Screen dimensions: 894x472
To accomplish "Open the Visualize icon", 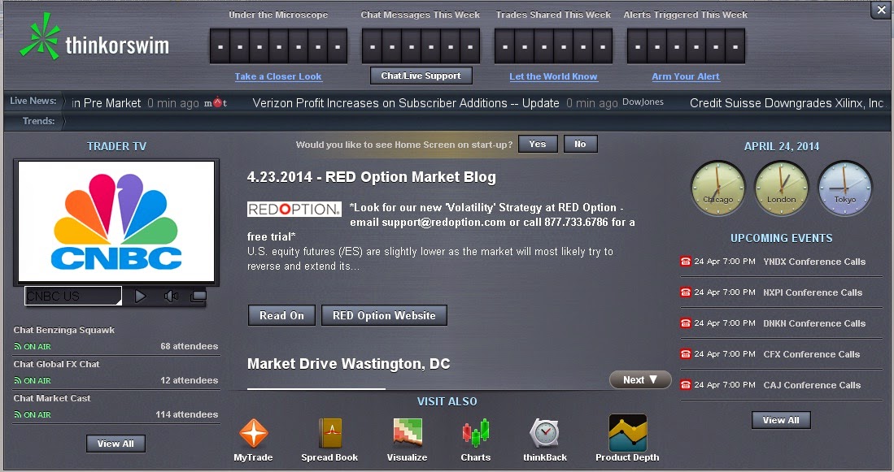I will (407, 432).
